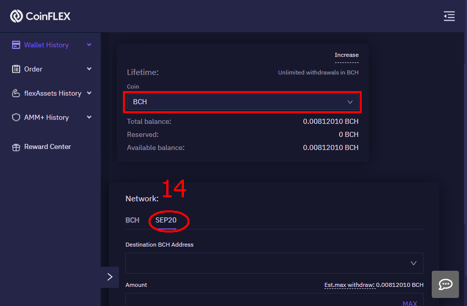
Task: Click Total balance value 0.00812010 BCH
Action: click(x=330, y=121)
